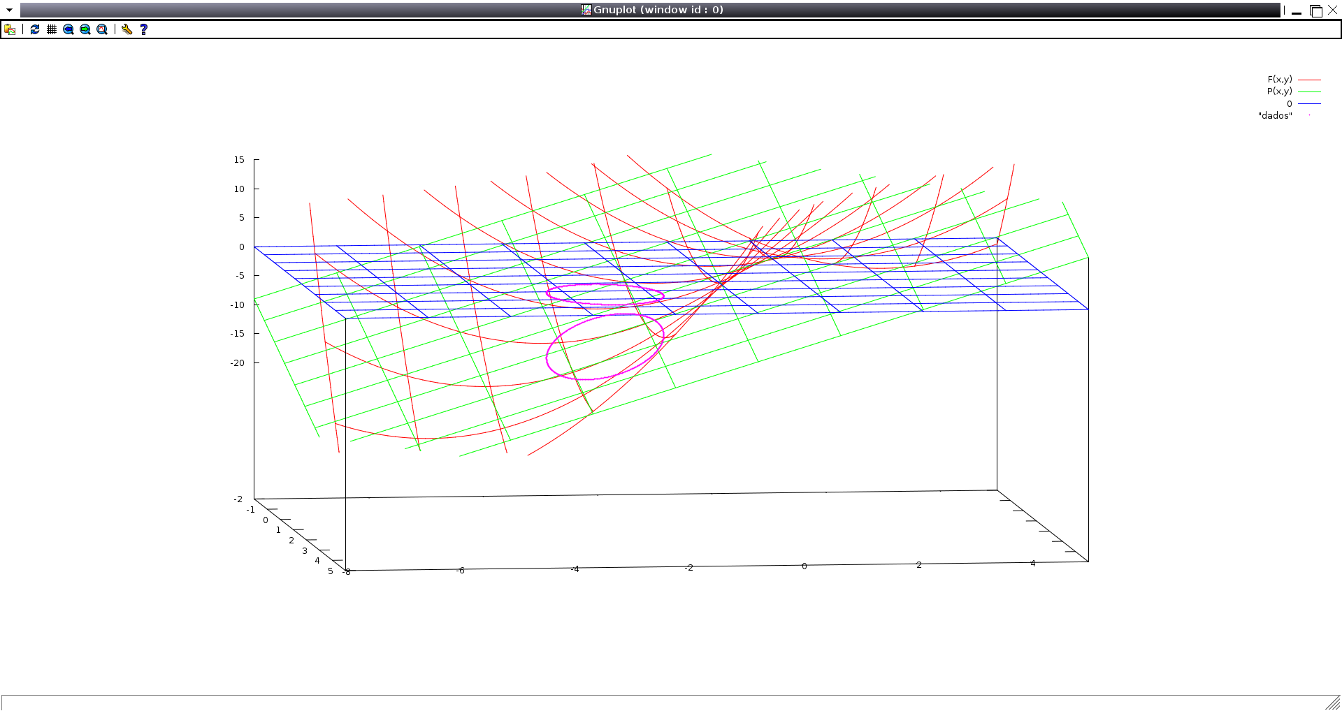Toggle F(x,y) curve in legend
Viewport: 1342px width, 711px height.
click(1294, 80)
